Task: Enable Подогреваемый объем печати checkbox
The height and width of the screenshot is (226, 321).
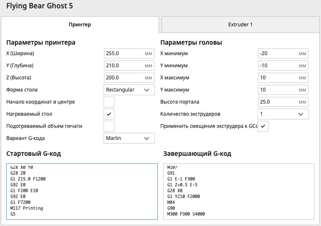Action: click(x=109, y=126)
